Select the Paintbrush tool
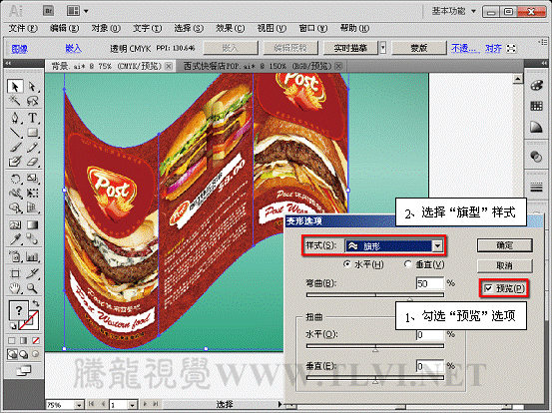 [15, 147]
